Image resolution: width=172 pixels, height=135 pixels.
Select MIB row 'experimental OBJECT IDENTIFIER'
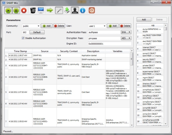coord(153,73)
